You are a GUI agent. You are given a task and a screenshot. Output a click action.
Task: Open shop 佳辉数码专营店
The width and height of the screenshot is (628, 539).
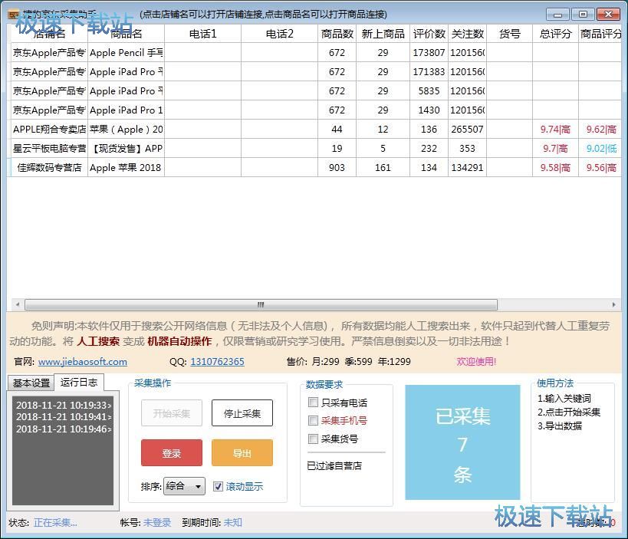pyautogui.click(x=49, y=167)
